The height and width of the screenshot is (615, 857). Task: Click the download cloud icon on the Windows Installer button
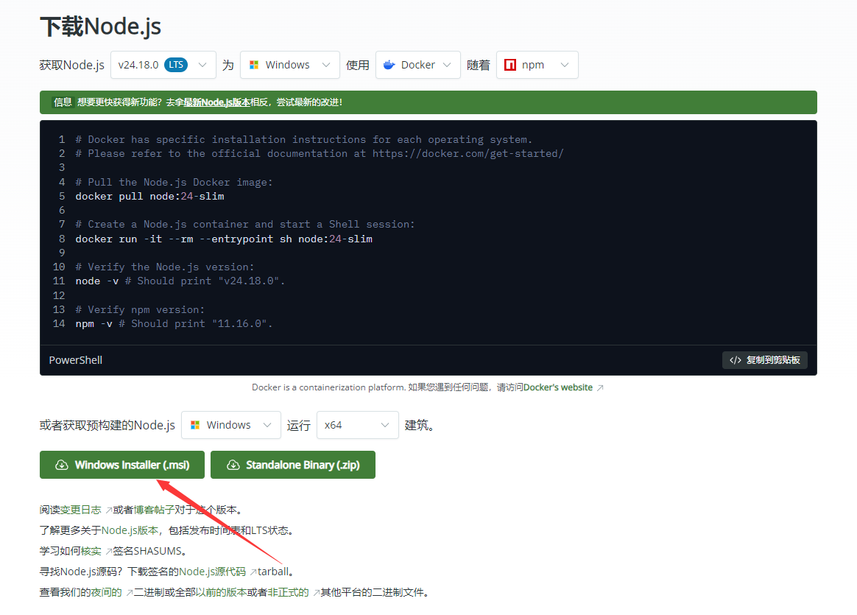pos(62,465)
